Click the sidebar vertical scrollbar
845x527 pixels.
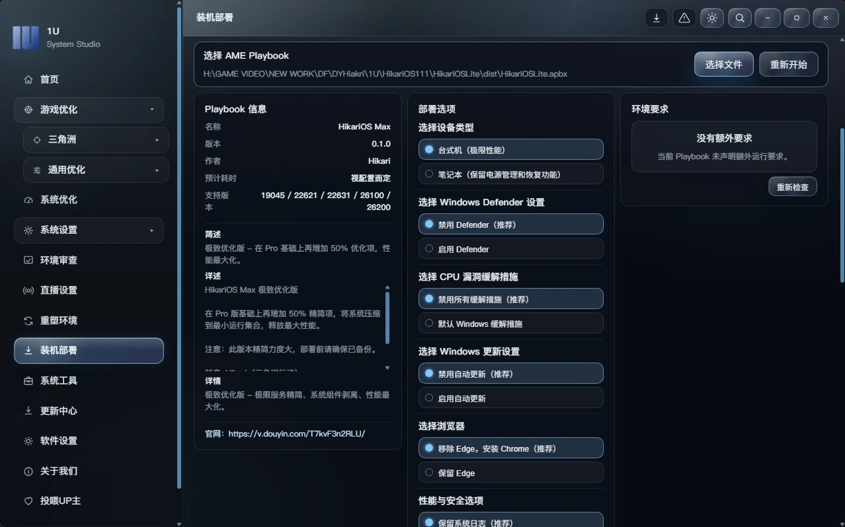pos(179,248)
